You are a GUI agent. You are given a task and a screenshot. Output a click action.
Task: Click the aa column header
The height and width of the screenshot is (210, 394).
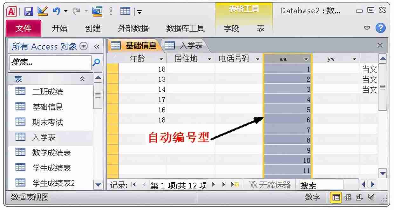coord(288,59)
